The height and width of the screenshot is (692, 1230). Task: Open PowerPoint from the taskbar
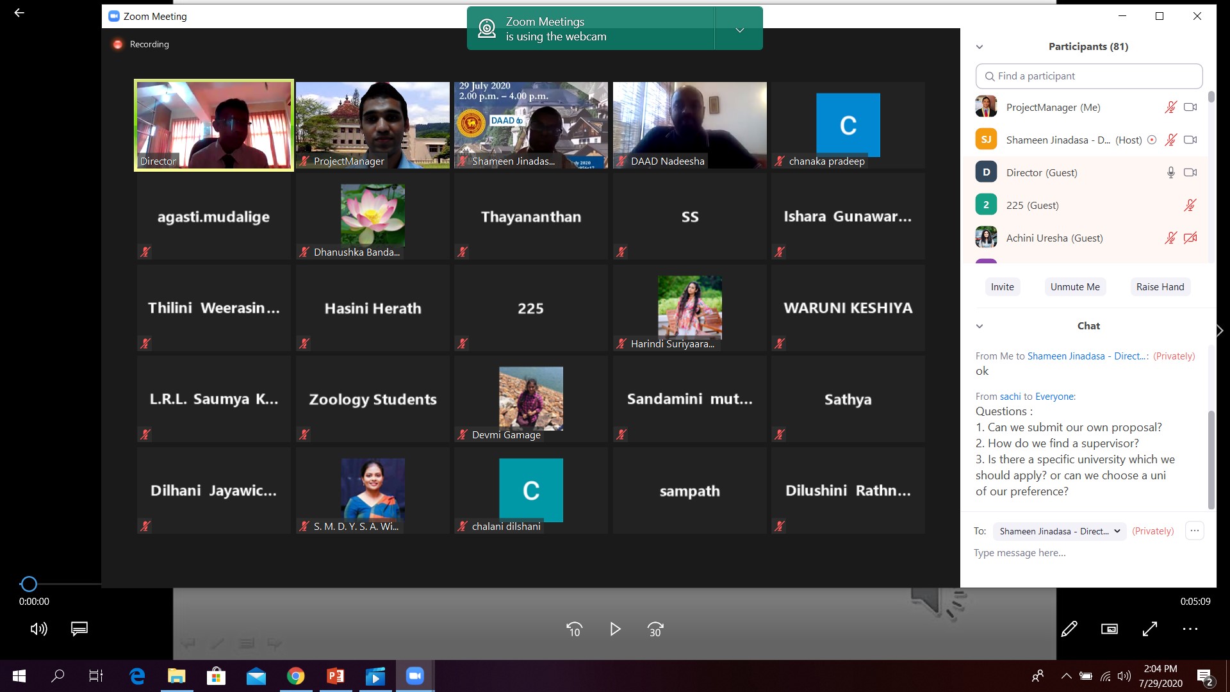(335, 676)
